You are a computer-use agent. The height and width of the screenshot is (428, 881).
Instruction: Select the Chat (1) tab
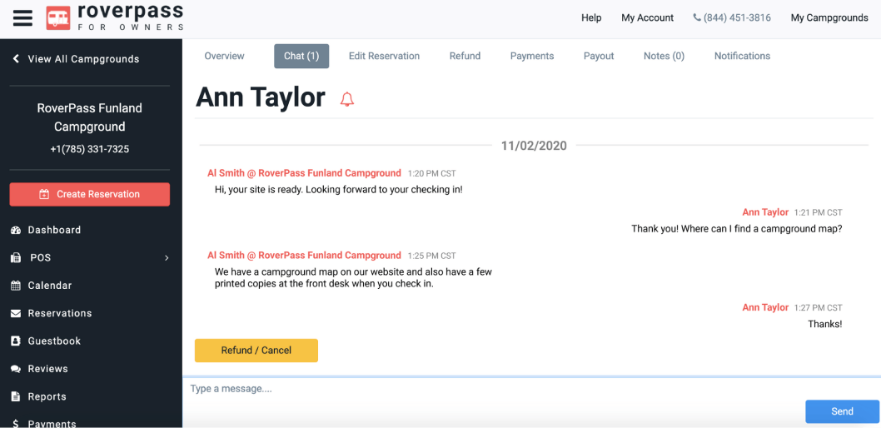[301, 56]
